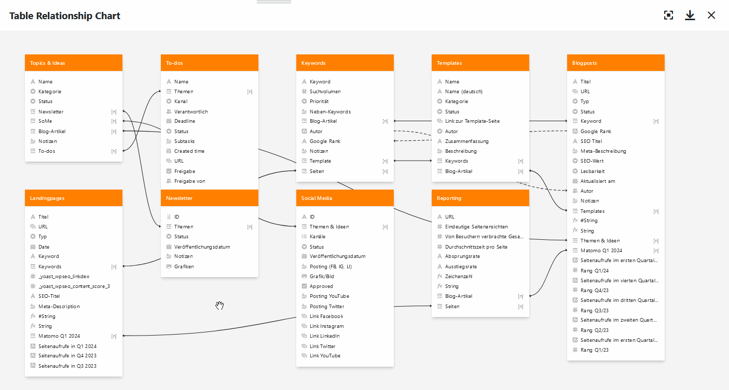Viewport: 729px width, 390px height.
Task: Download the table relationship chart
Action: click(x=690, y=15)
